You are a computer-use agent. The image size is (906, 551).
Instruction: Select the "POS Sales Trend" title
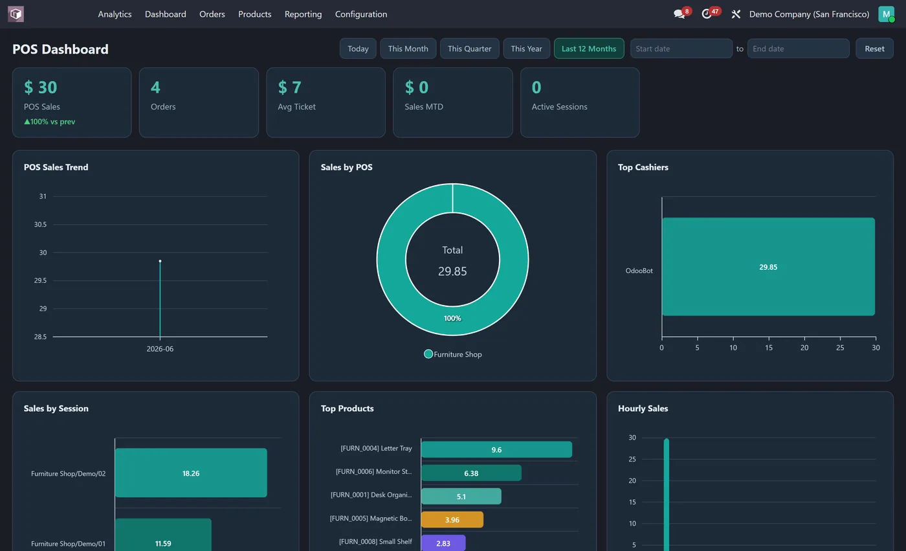pyautogui.click(x=56, y=167)
